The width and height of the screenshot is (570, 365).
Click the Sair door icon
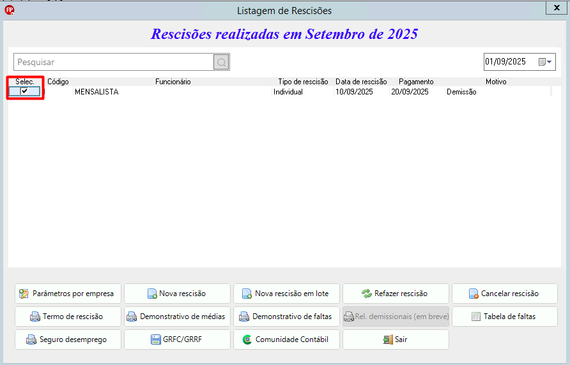(388, 339)
